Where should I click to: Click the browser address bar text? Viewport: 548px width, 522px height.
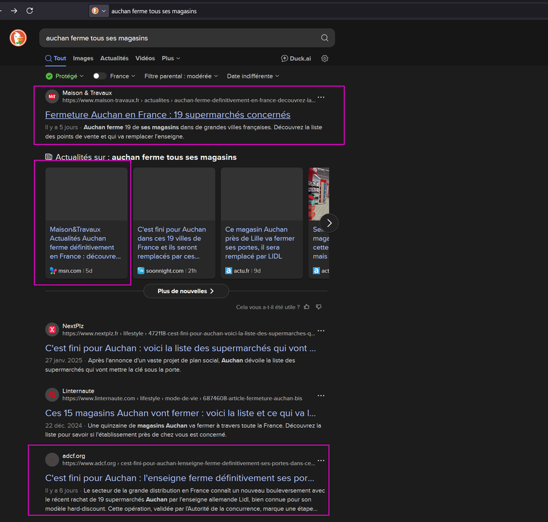pos(154,11)
